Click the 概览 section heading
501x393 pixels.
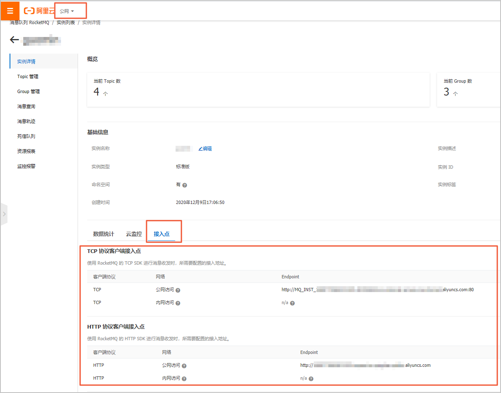(93, 59)
